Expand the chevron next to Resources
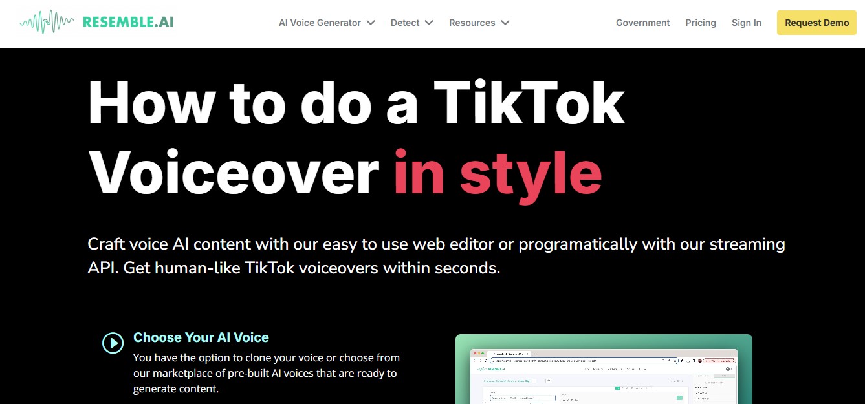This screenshot has height=404, width=865. pos(505,23)
